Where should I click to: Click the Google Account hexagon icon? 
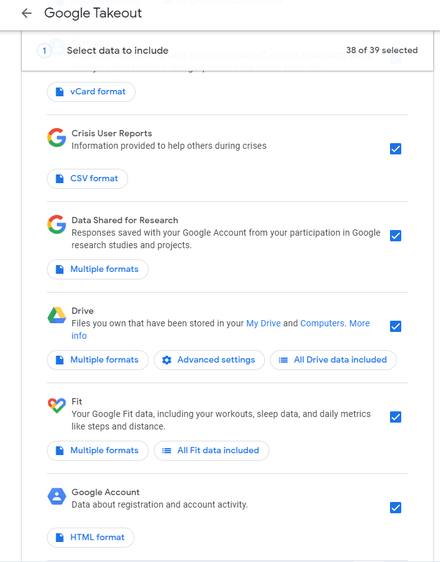click(x=57, y=496)
